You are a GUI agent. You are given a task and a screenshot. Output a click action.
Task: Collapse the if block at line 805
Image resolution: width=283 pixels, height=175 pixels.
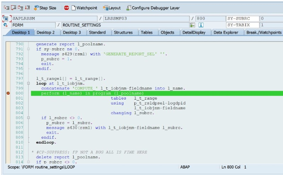pyautogui.click(x=28, y=118)
